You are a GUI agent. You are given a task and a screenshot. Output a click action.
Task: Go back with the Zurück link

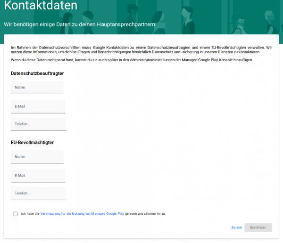pos(236,227)
